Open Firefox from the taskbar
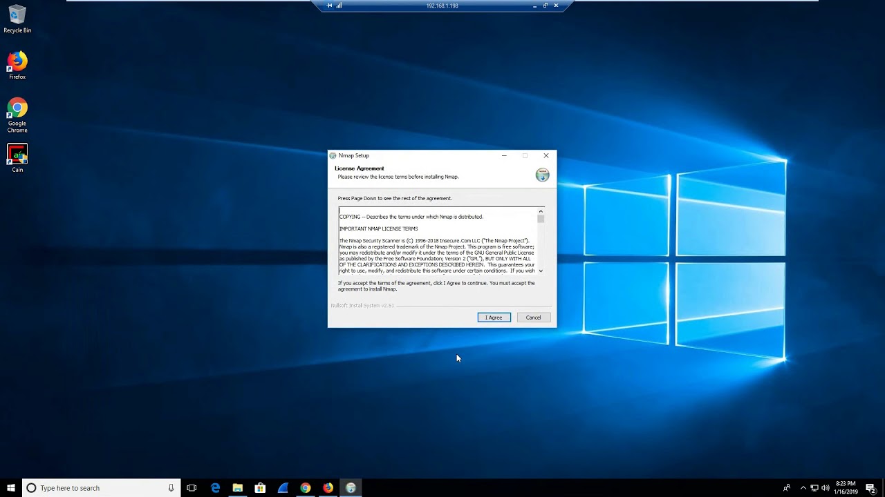Viewport: 885px width, 497px height. [328, 488]
